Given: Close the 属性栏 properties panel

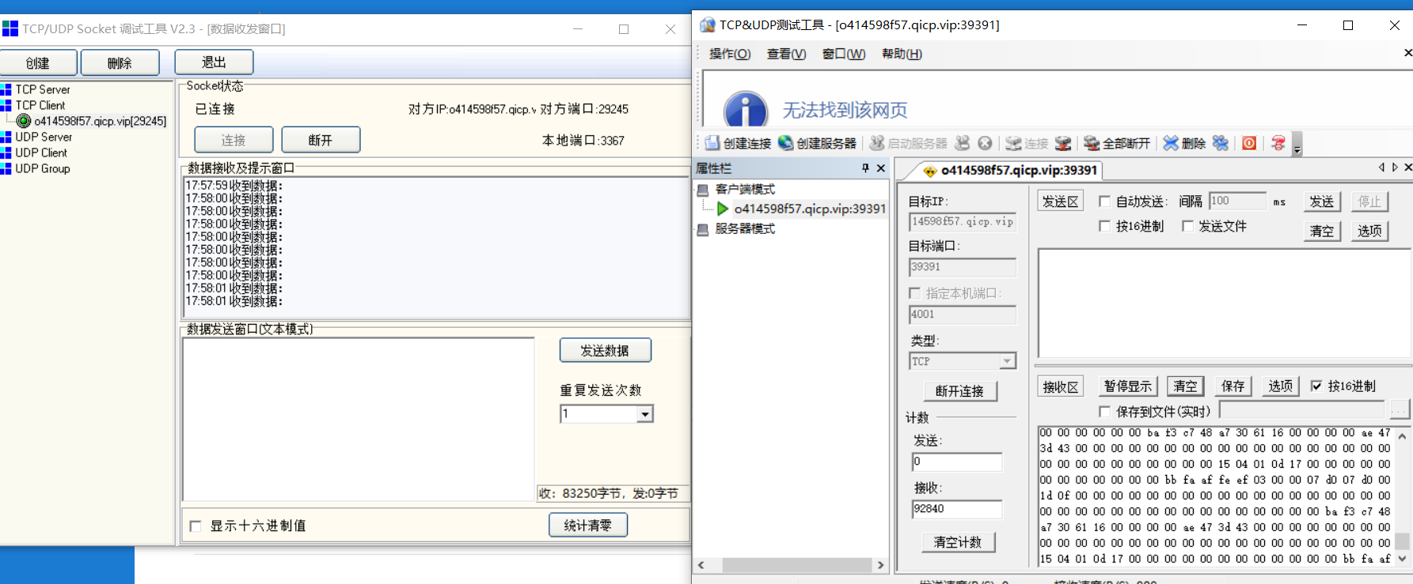Looking at the screenshot, I should tap(881, 168).
